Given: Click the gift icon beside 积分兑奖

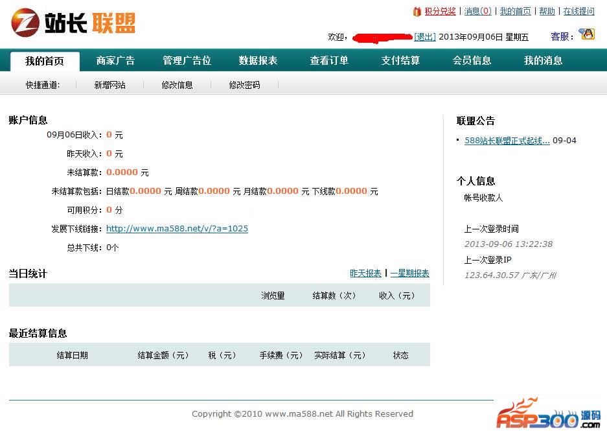Looking at the screenshot, I should tap(417, 12).
